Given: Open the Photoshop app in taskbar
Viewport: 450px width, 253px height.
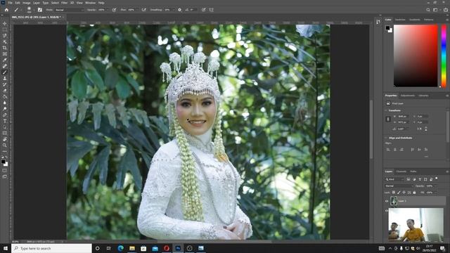Looking at the screenshot, I should click(178, 248).
